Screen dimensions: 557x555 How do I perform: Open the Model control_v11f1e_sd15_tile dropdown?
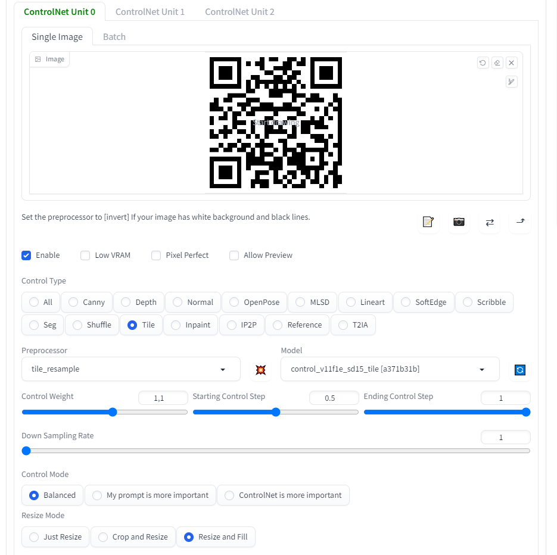point(390,369)
